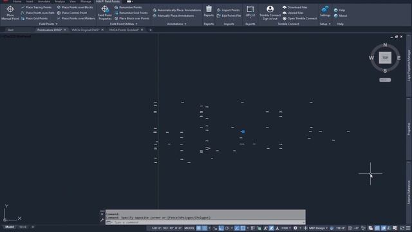Image resolution: width=412 pixels, height=232 pixels.
Task: Click Edit Points File
Action: coord(229,15)
